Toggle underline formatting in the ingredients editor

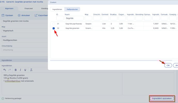(25, 70)
